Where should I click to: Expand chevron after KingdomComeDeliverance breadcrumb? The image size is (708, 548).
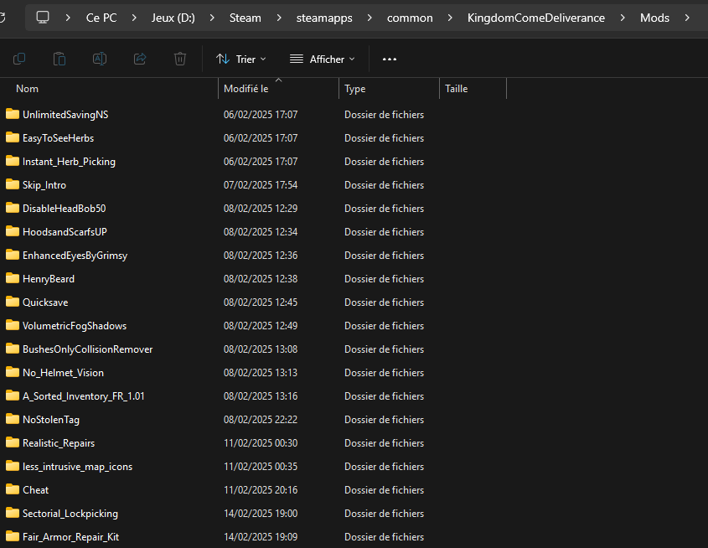623,18
